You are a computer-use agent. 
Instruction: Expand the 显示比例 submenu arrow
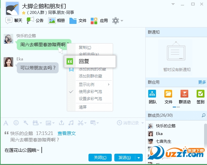(x=109, y=85)
